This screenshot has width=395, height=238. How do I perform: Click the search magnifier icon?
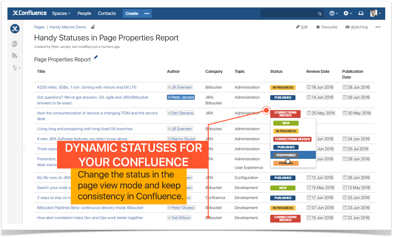(320, 13)
